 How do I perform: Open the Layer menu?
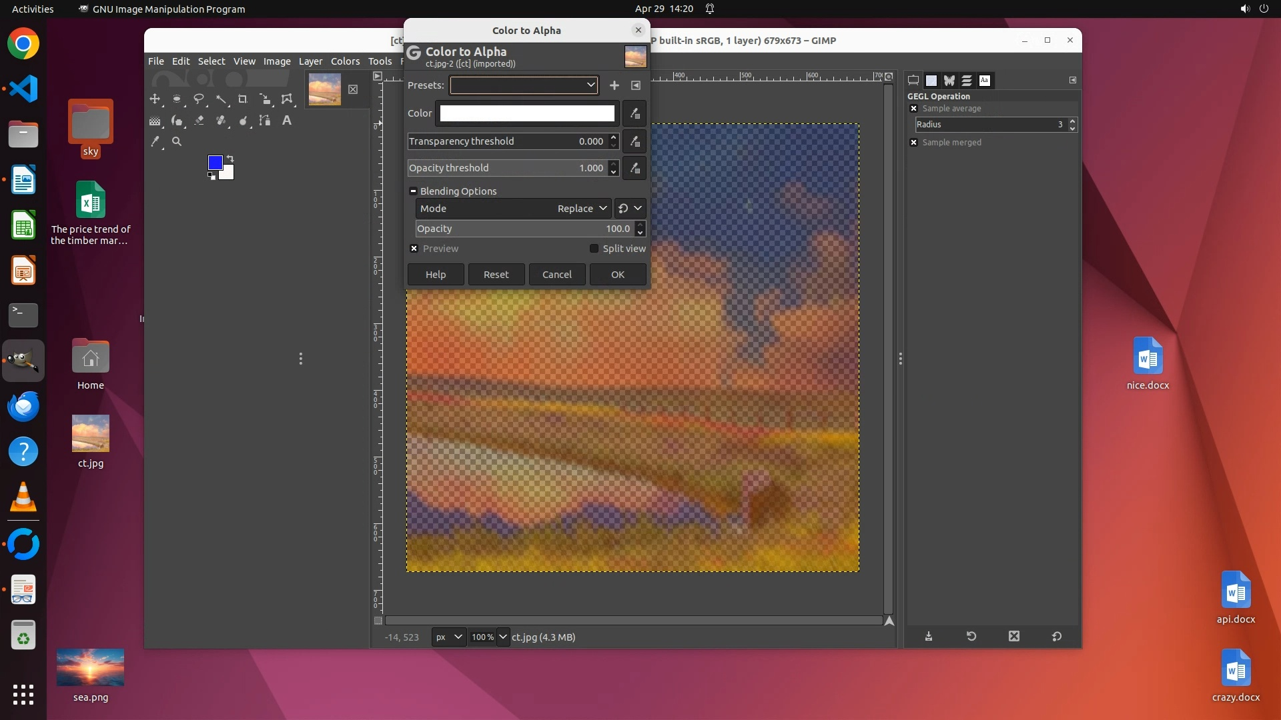(310, 61)
